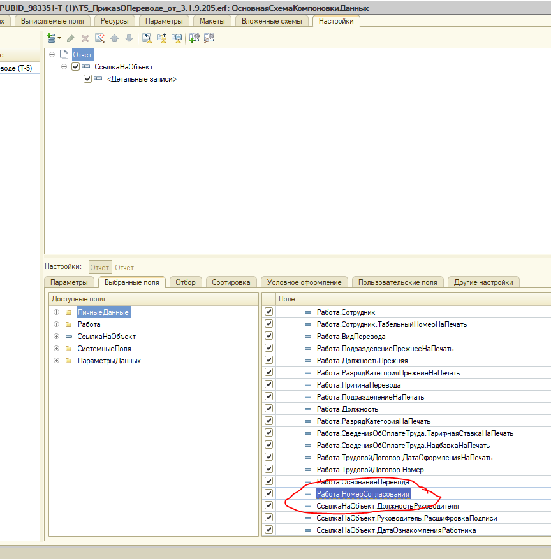Viewport: 551px width, 559px height.
Task: Click the Поле column header
Action: click(x=414, y=299)
